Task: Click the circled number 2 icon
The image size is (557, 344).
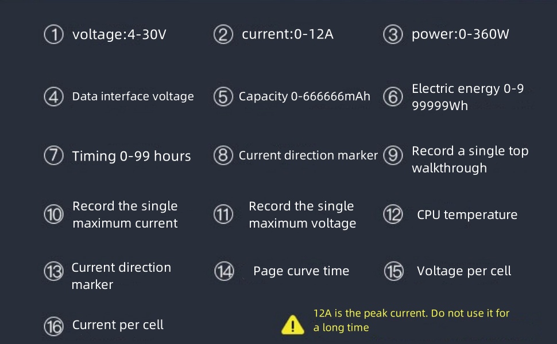Action: point(223,34)
